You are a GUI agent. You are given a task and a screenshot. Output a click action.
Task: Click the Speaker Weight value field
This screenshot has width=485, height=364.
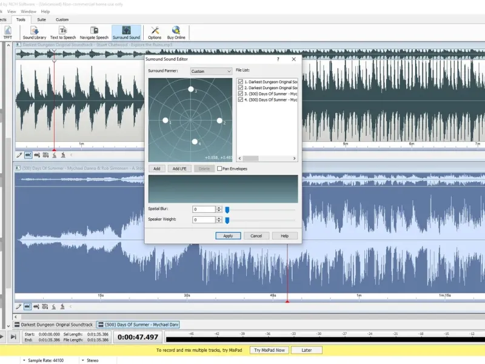click(204, 220)
